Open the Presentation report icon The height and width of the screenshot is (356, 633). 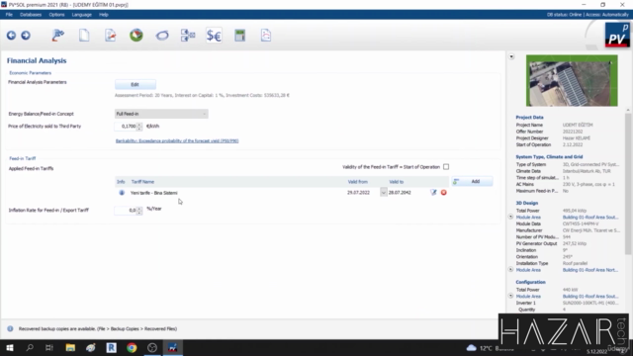coord(266,36)
